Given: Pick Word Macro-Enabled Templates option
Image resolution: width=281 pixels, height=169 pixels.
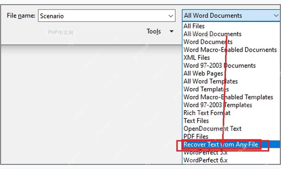Looking at the screenshot, I should [231, 97].
